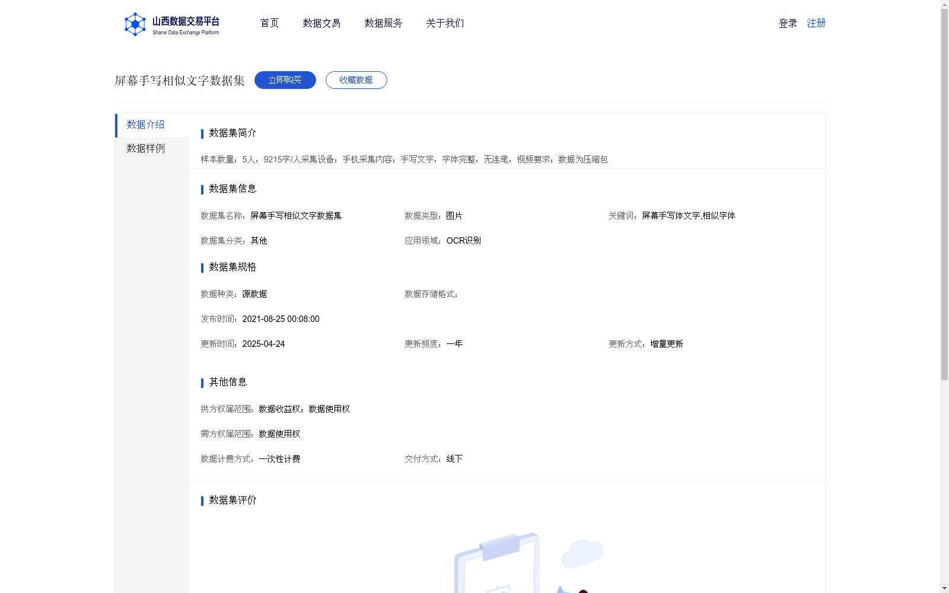The height and width of the screenshot is (593, 949).
Task: Click the 一次性计费 billing method value
Action: coord(279,459)
